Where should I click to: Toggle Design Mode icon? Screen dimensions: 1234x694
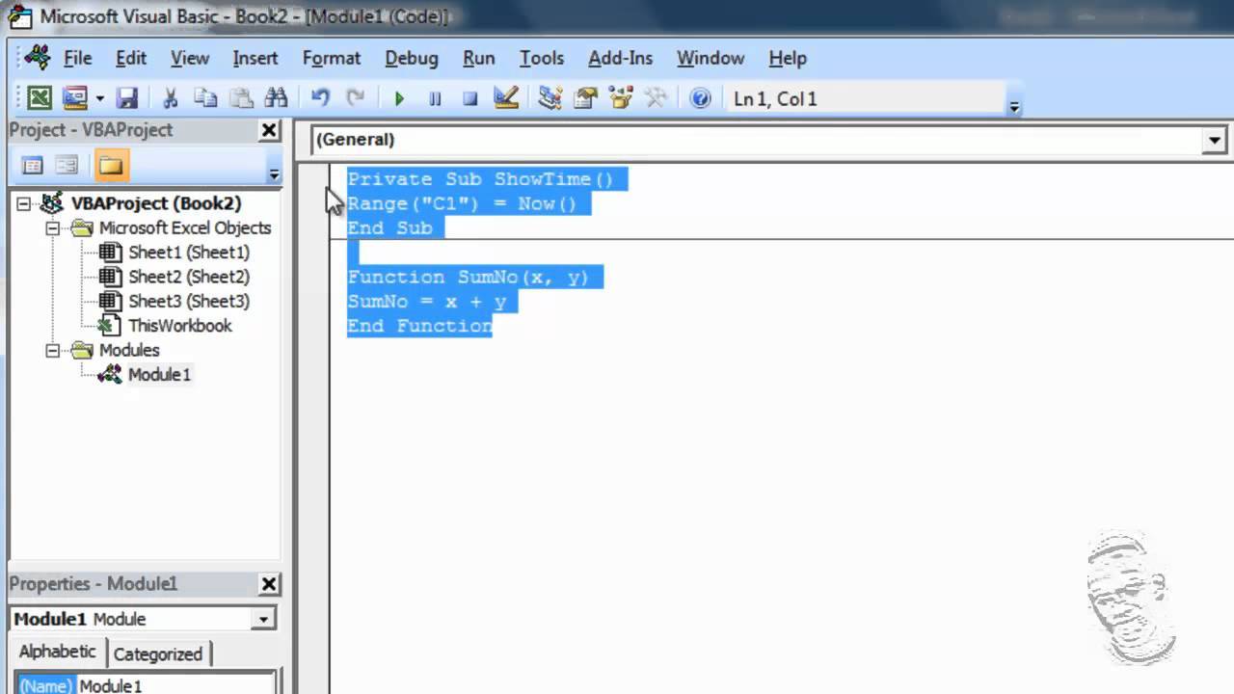coord(505,97)
